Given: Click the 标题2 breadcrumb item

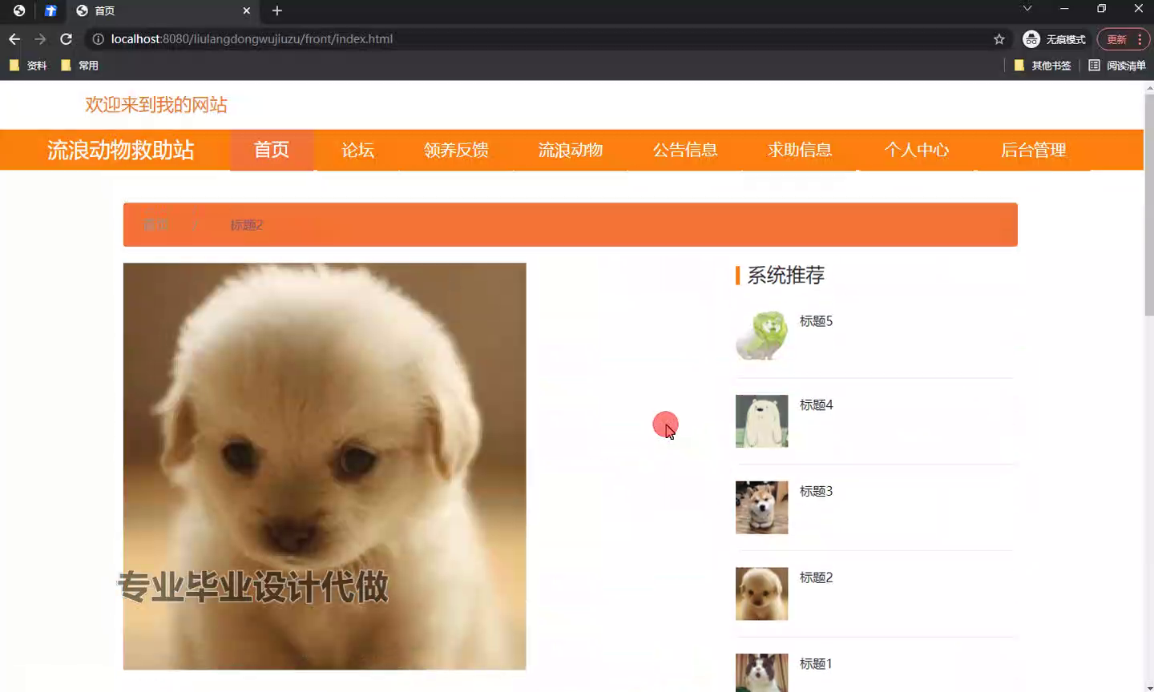Looking at the screenshot, I should [246, 225].
